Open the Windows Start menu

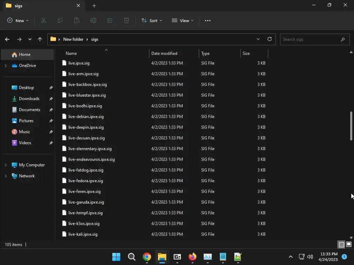116,257
